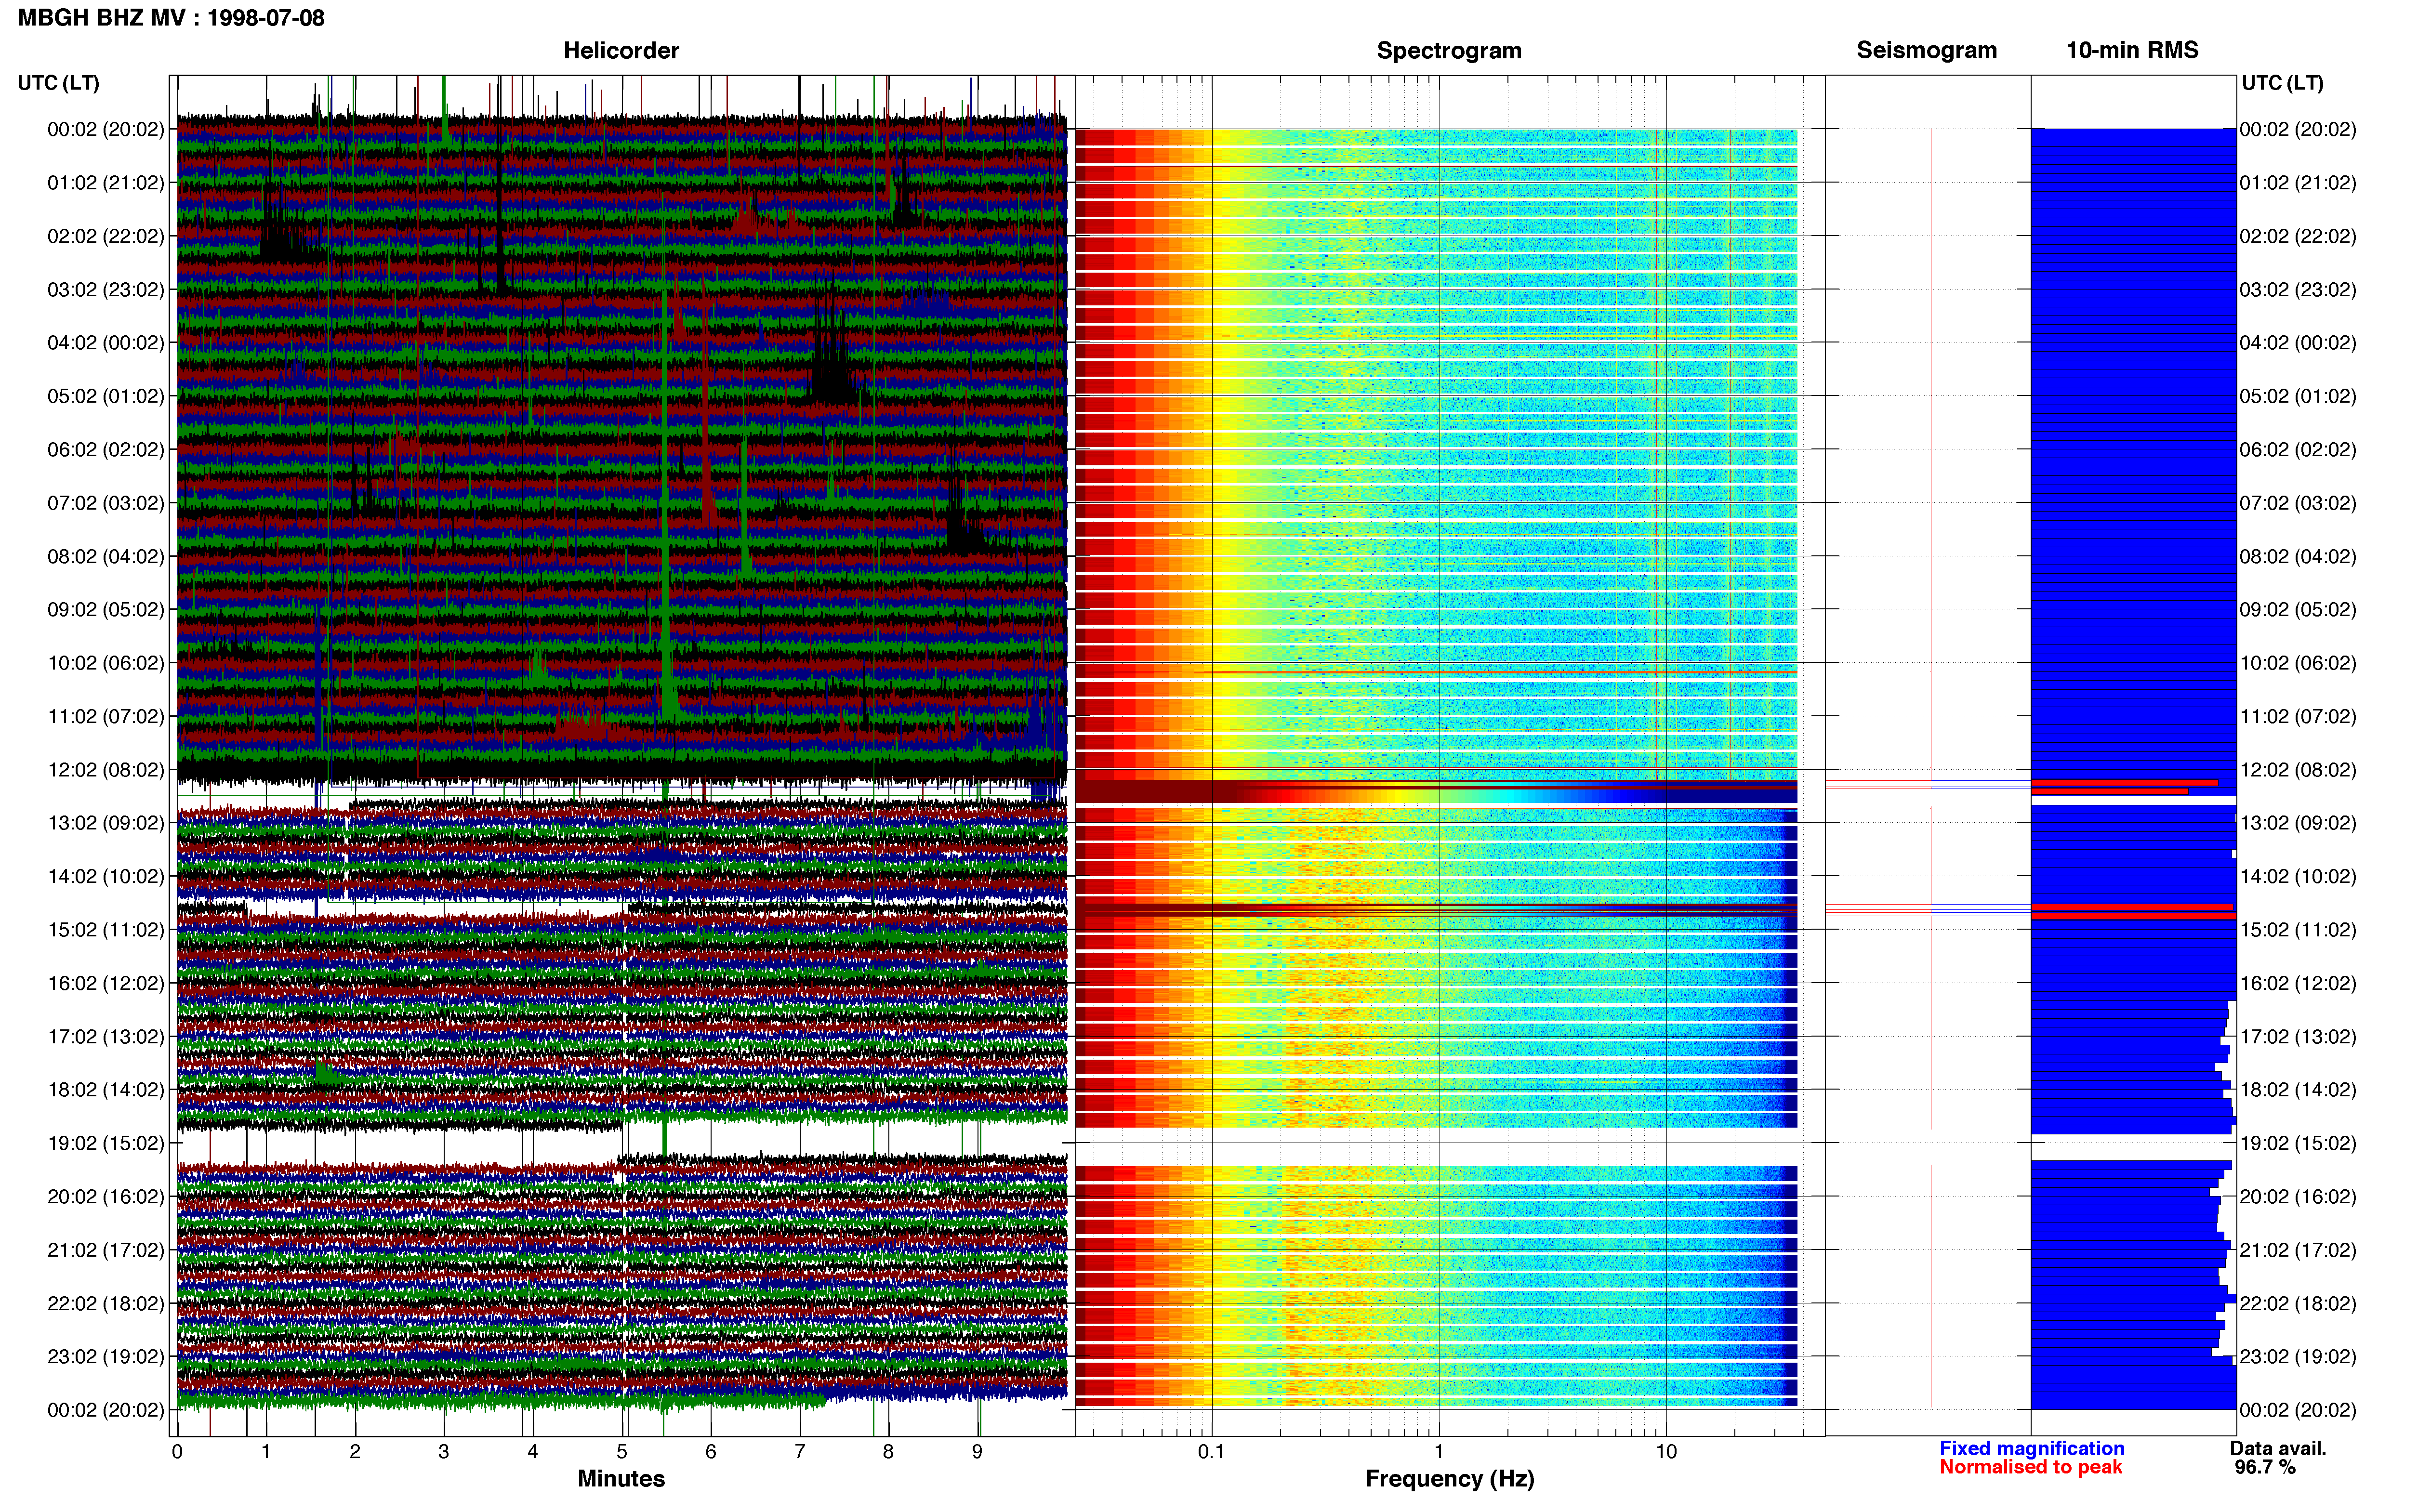
Task: Click the 'Data avail.' label
Action: (x=2278, y=1448)
